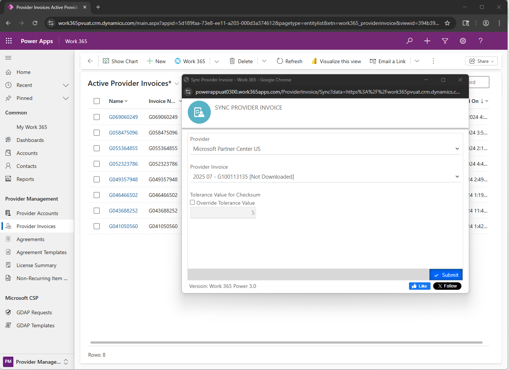509x370 pixels.
Task: Click Visualize this view command
Action: [x=336, y=61]
